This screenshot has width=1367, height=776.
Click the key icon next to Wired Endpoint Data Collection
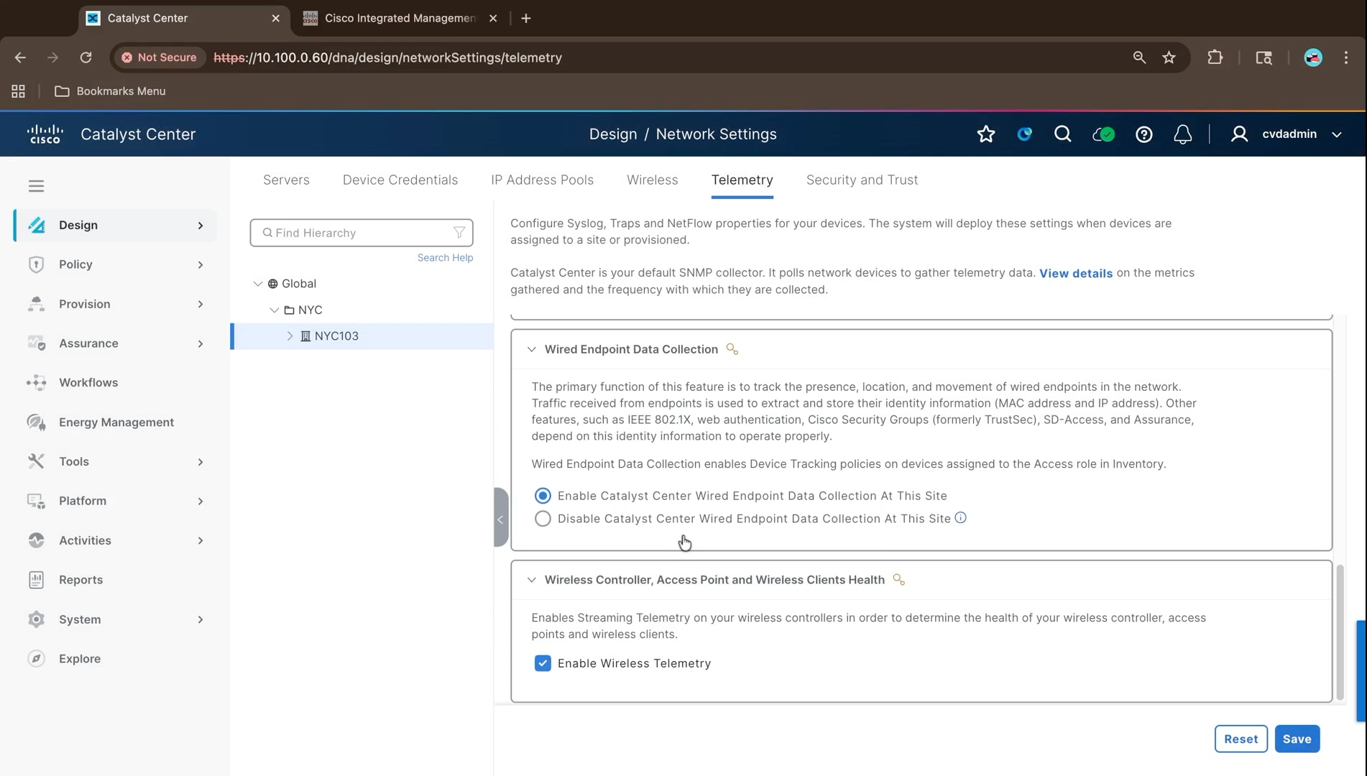[732, 349]
